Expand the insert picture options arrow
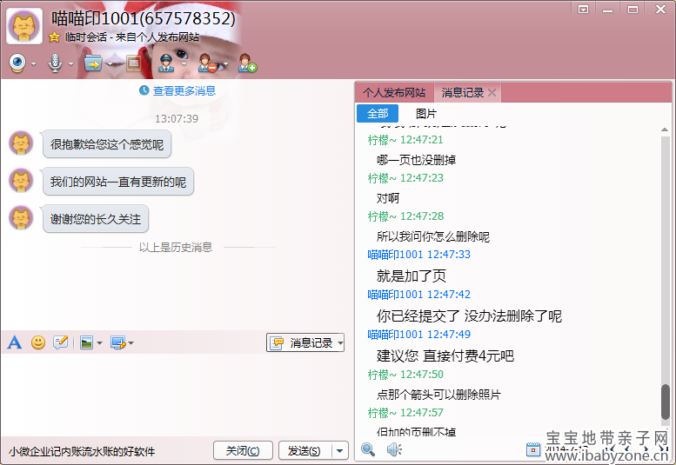 [99, 343]
